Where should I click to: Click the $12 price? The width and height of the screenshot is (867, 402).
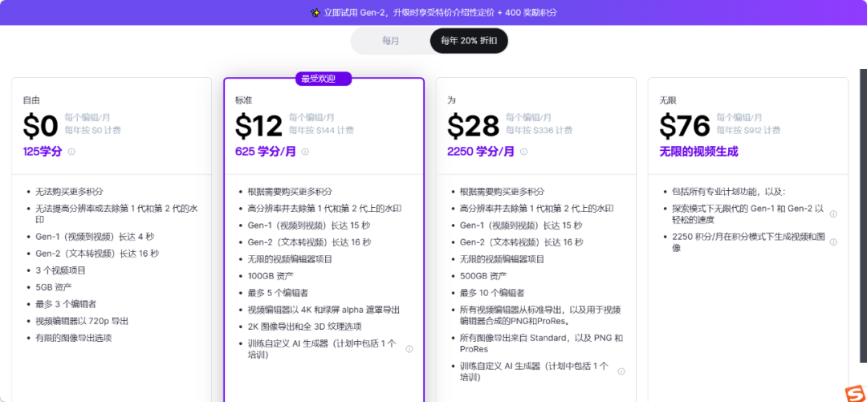pos(258,125)
